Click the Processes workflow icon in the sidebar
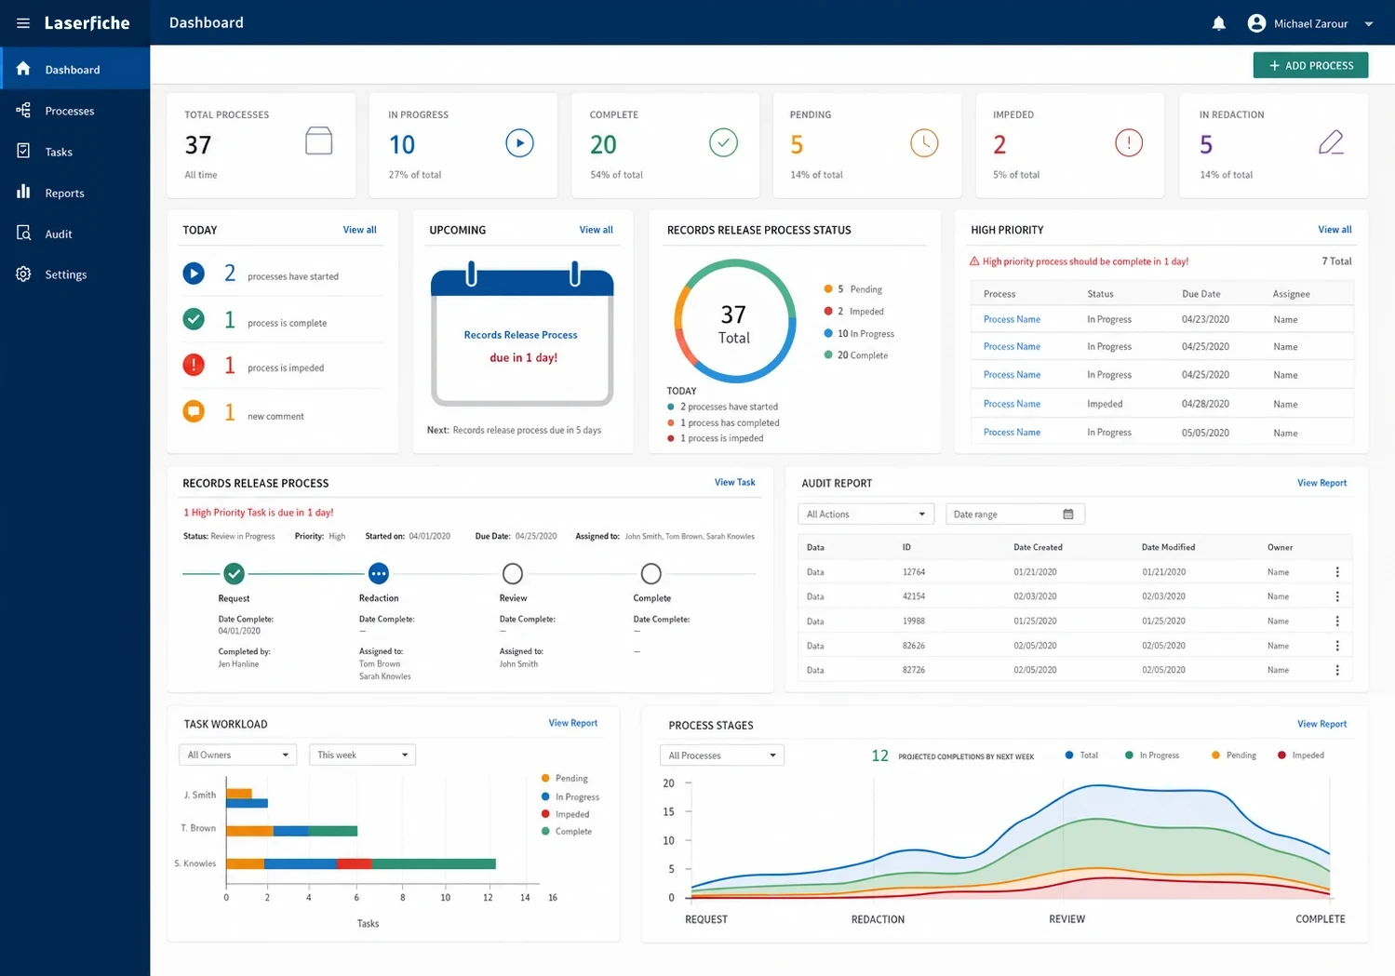 coord(23,110)
